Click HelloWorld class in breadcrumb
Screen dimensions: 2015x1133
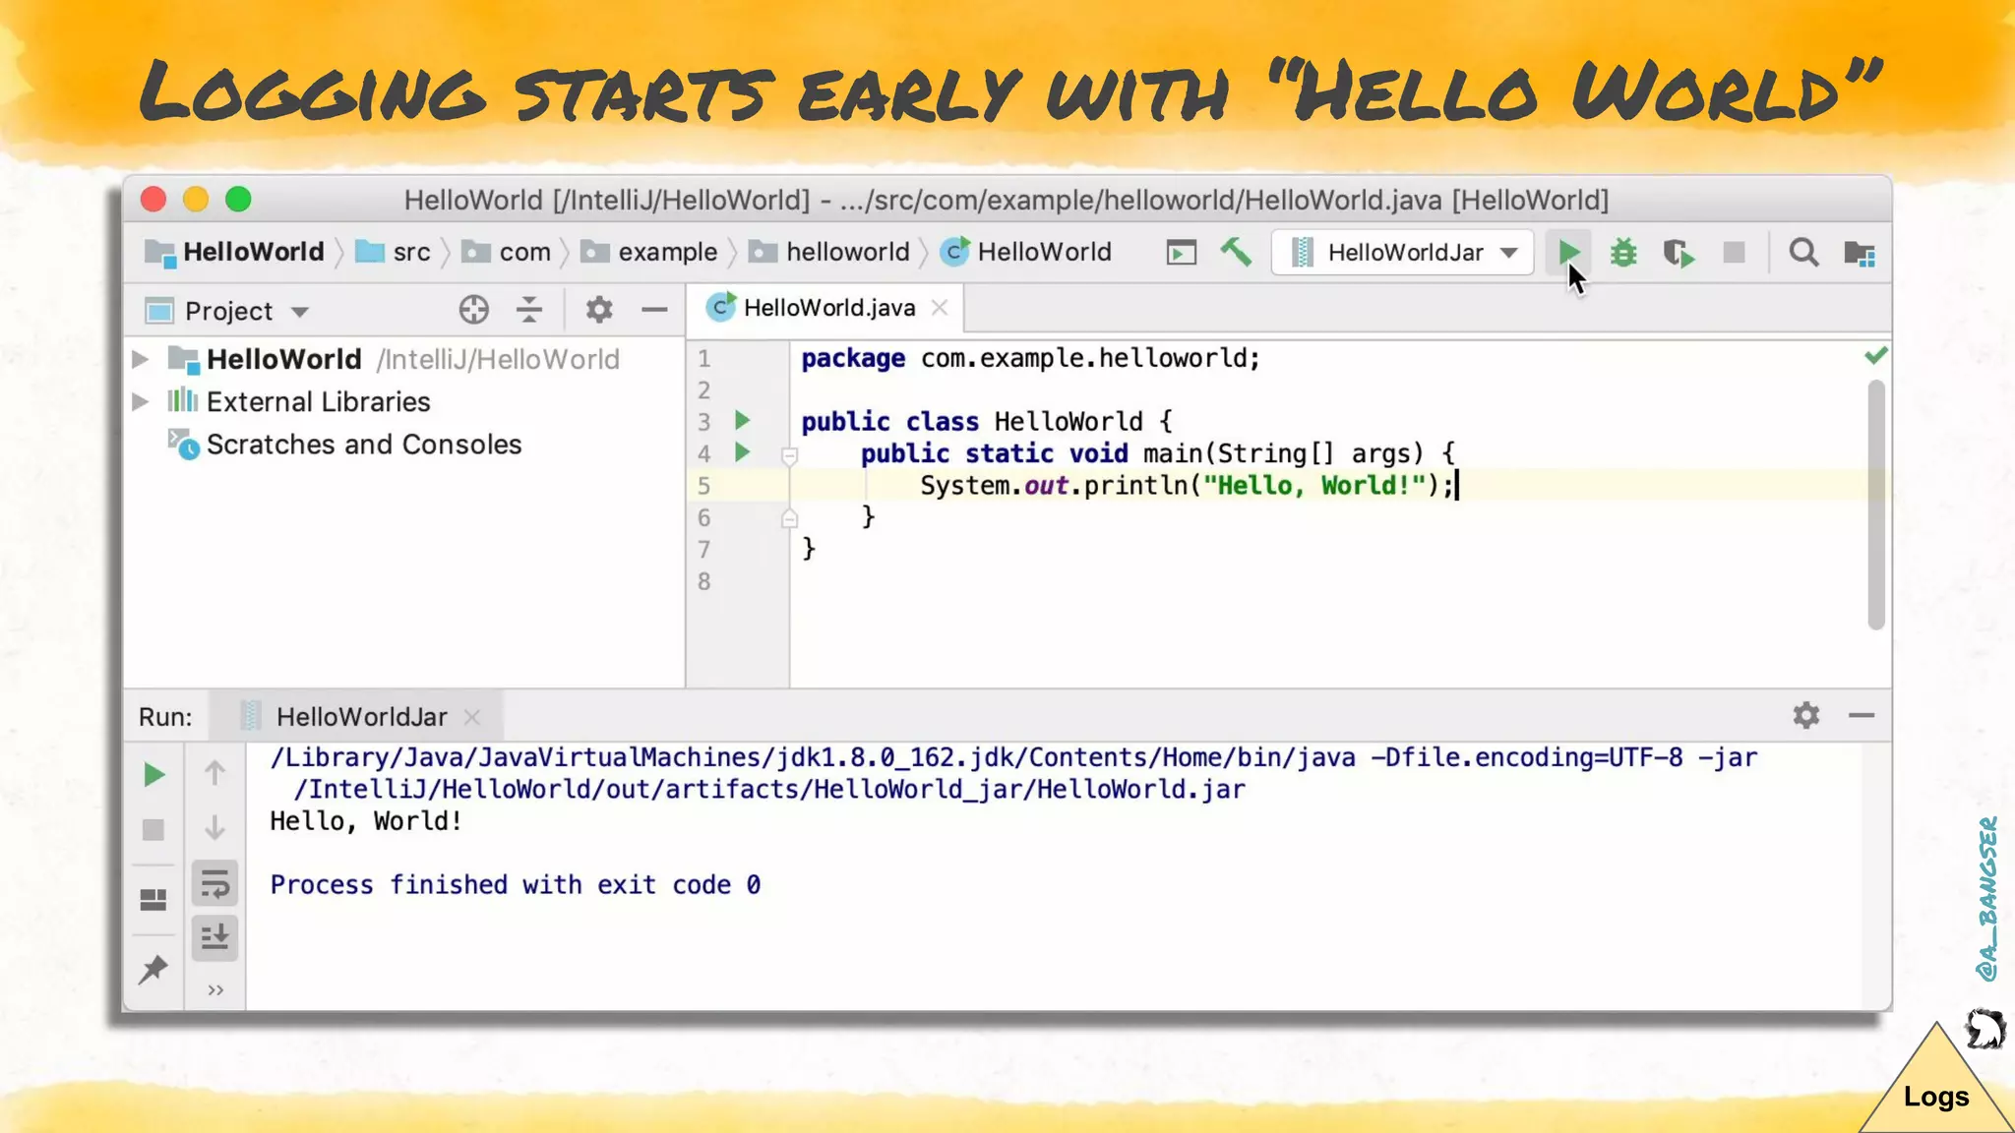tap(1026, 252)
